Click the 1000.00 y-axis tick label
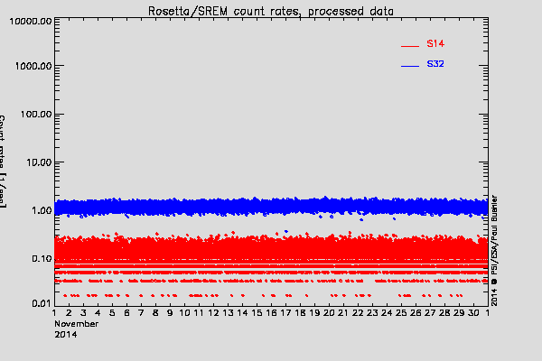The height and width of the screenshot is (361, 542). coord(31,67)
